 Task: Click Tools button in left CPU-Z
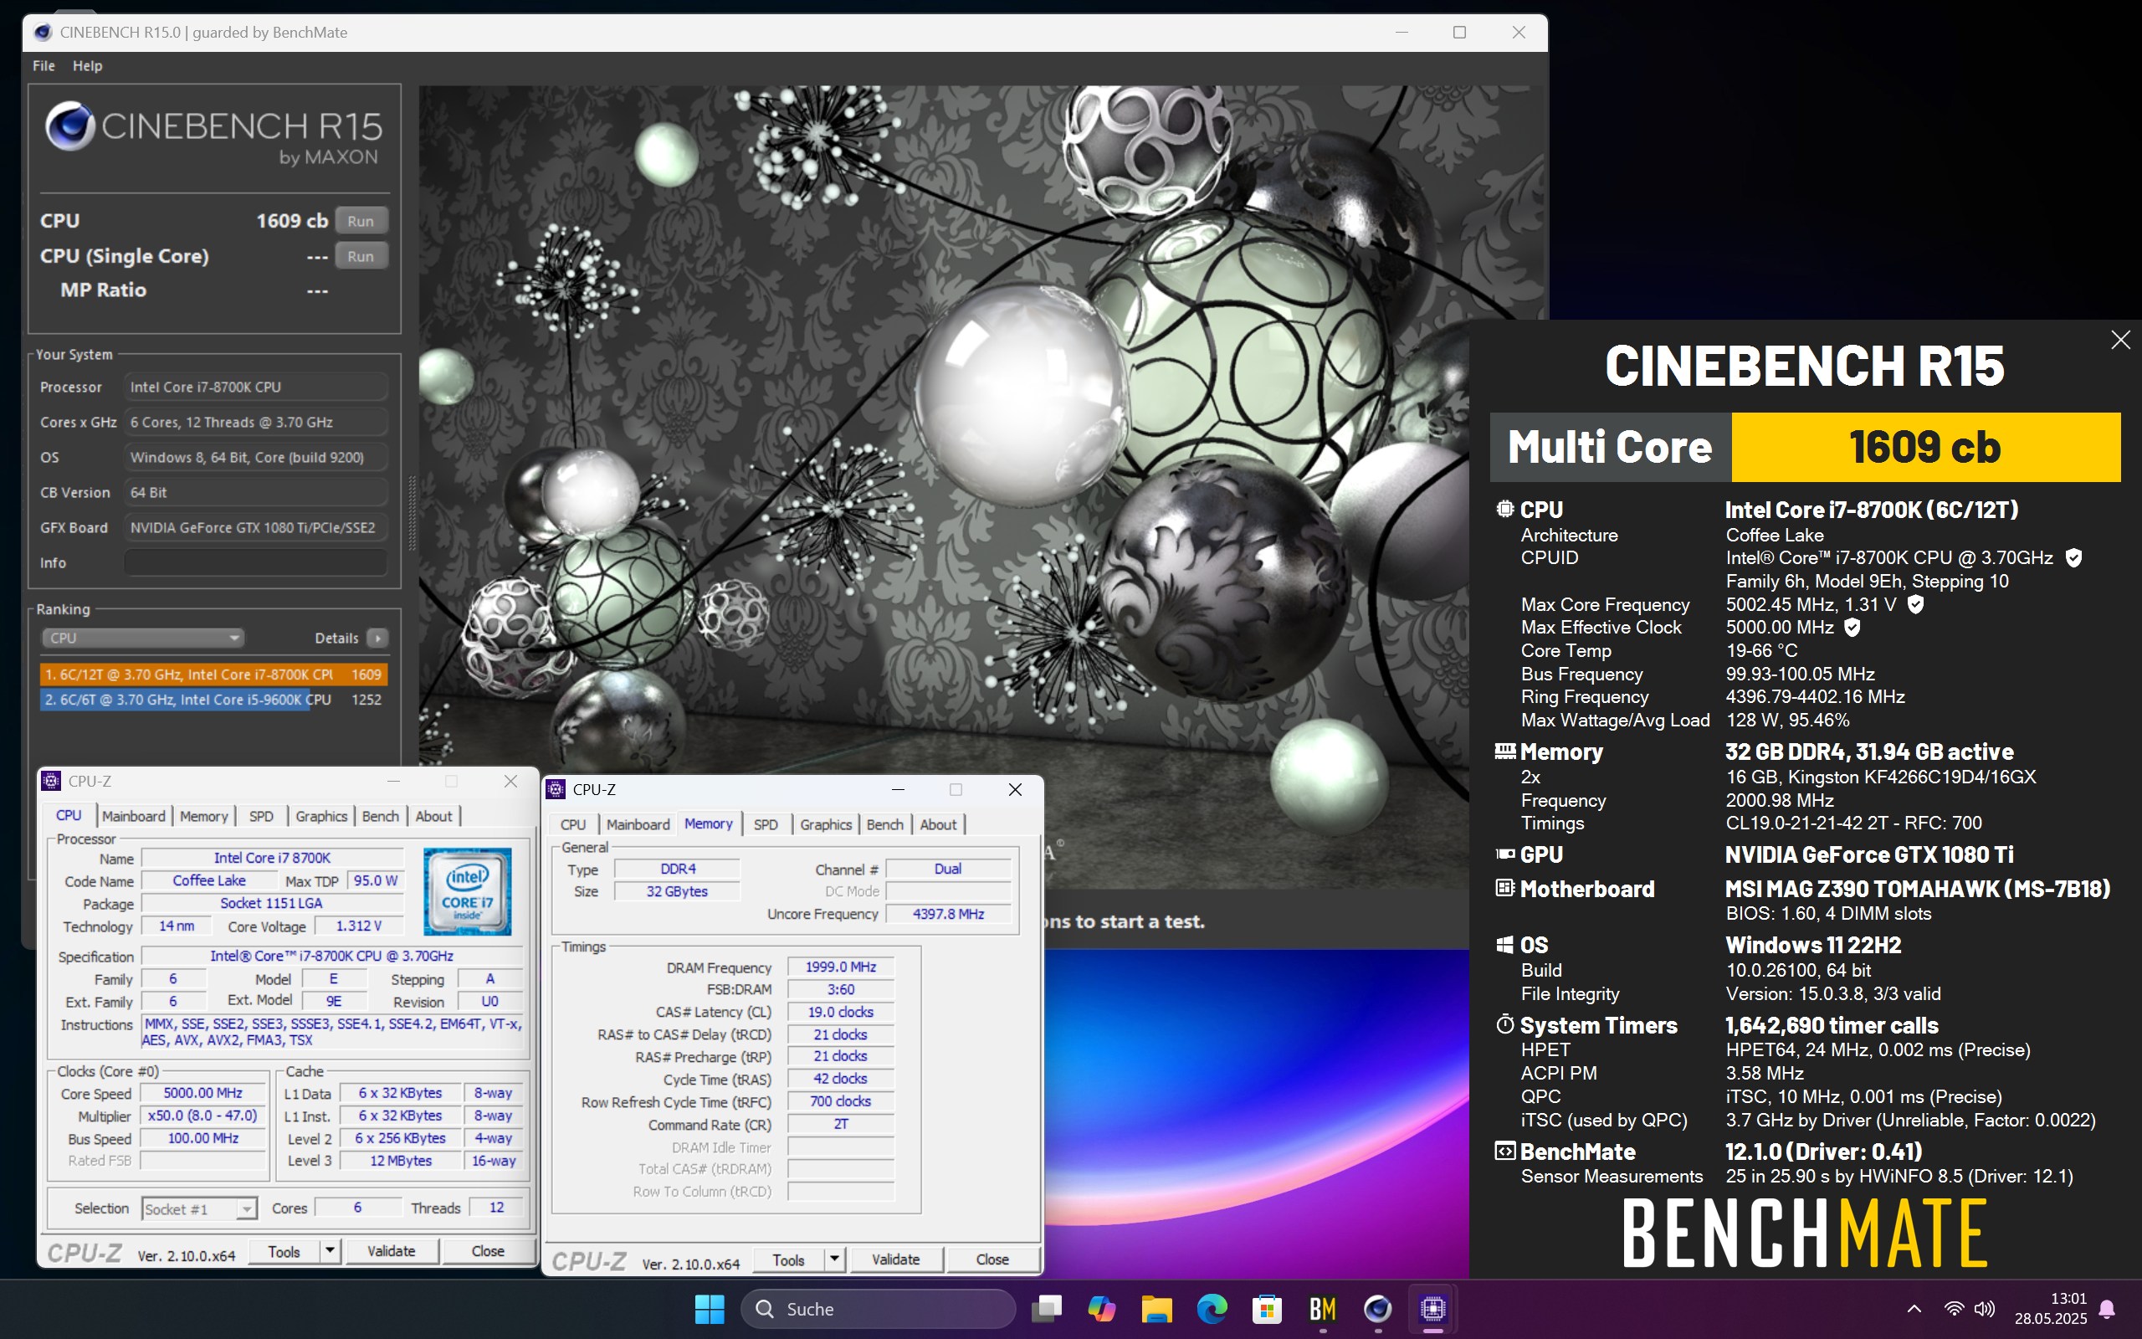pos(284,1251)
